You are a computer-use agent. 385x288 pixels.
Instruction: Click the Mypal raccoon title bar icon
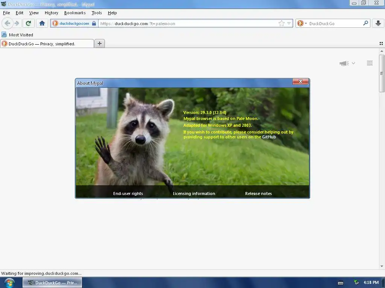coord(3,4)
